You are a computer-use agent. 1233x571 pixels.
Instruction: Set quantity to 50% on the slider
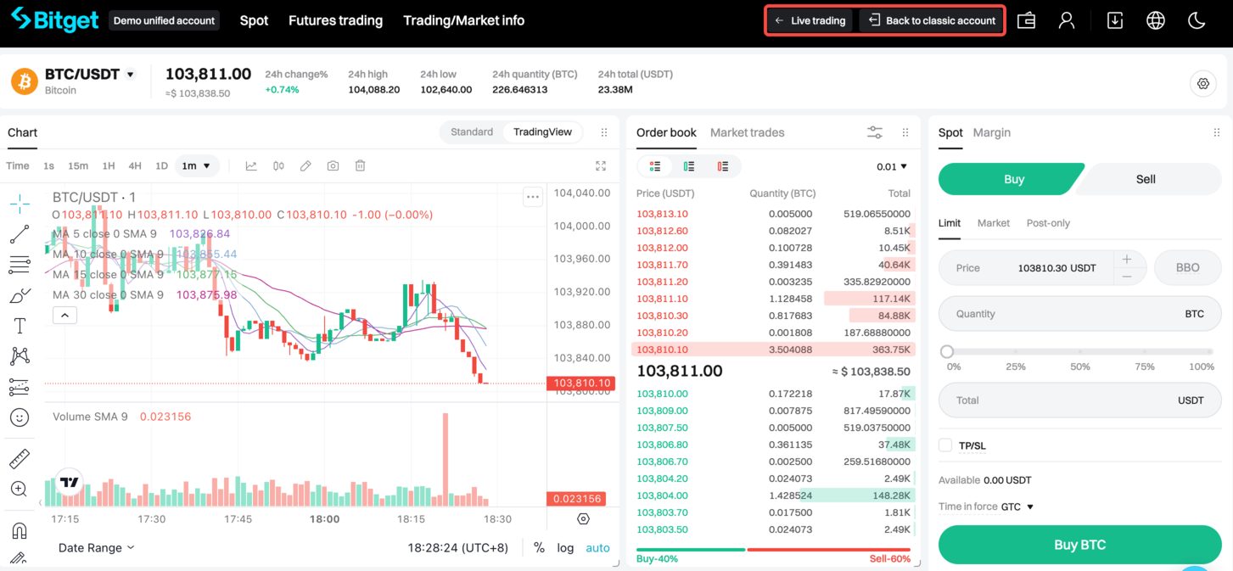1079,350
